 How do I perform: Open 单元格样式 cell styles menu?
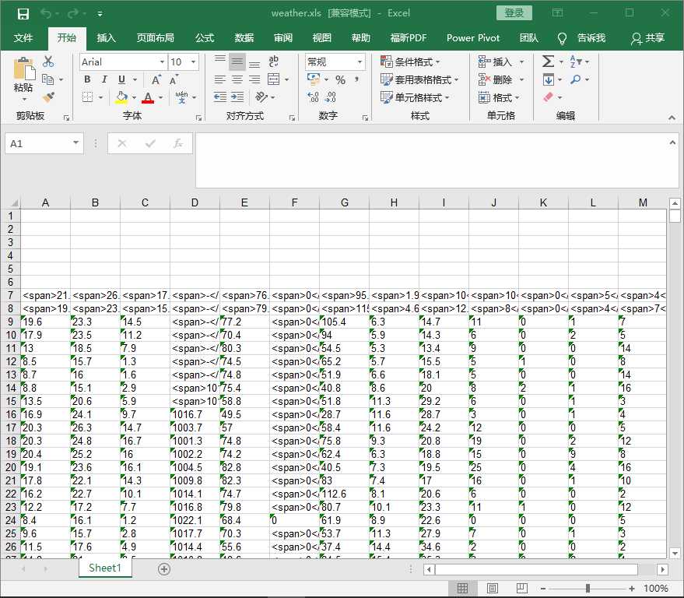[x=415, y=98]
